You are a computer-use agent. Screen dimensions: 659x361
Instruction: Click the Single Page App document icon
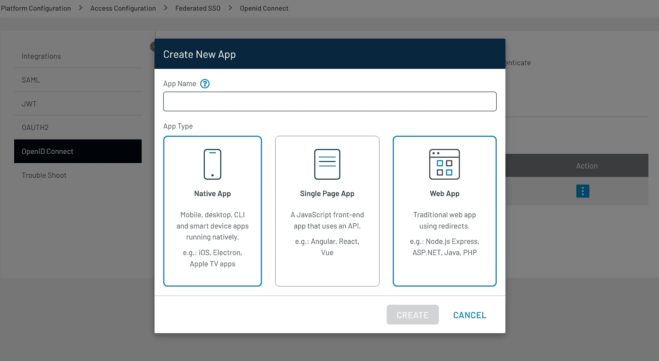click(327, 164)
